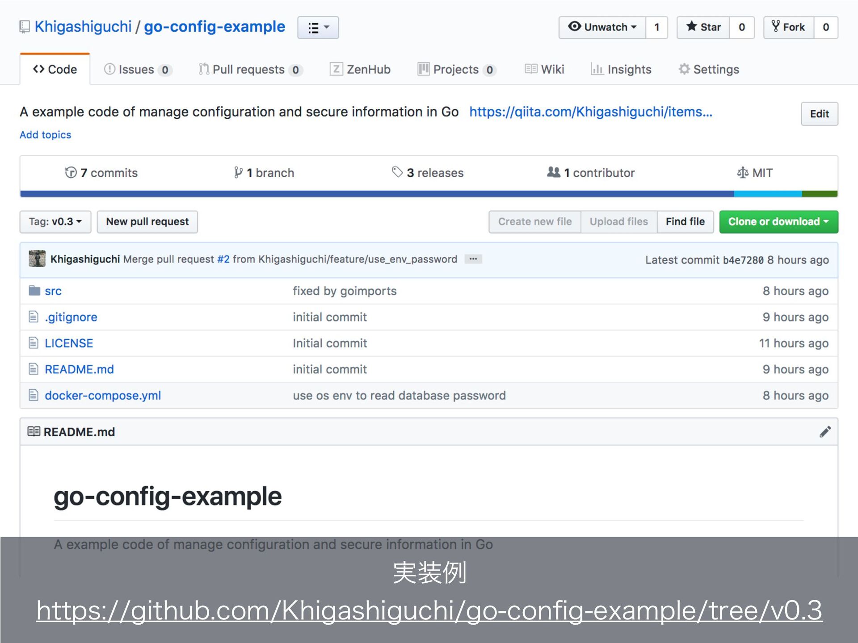This screenshot has height=643, width=858.
Task: Open the 7 commits history
Action: [101, 173]
